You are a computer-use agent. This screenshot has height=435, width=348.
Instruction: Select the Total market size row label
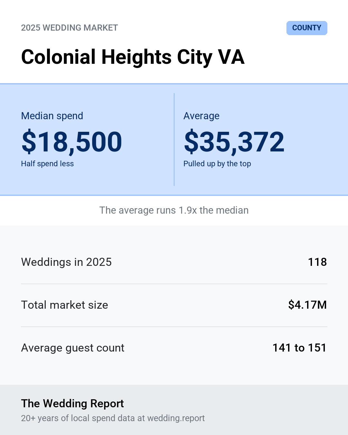(x=64, y=305)
